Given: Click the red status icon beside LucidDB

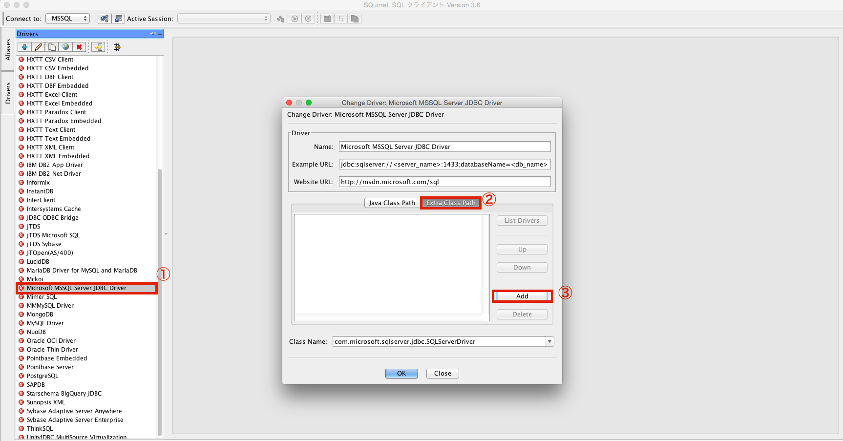Looking at the screenshot, I should [21, 261].
